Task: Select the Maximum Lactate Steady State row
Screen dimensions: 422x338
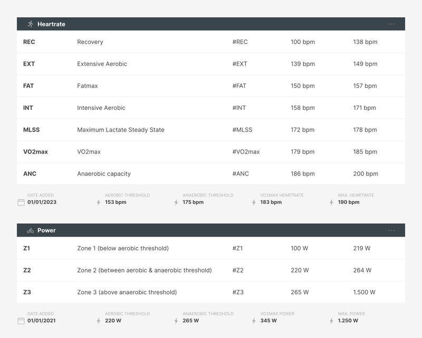Action: (x=211, y=130)
